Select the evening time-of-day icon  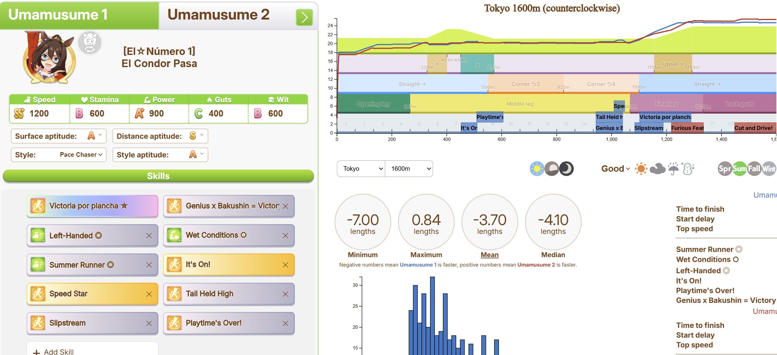tap(552, 169)
